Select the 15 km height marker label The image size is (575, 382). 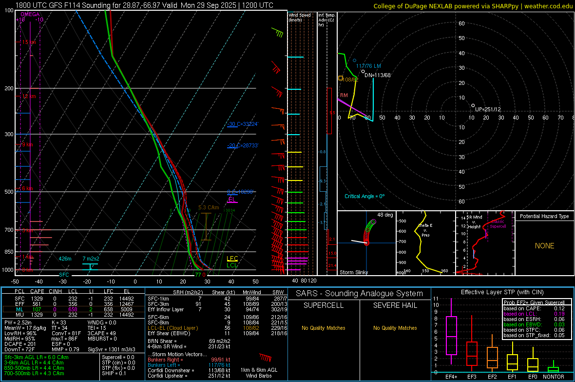tap(29, 42)
